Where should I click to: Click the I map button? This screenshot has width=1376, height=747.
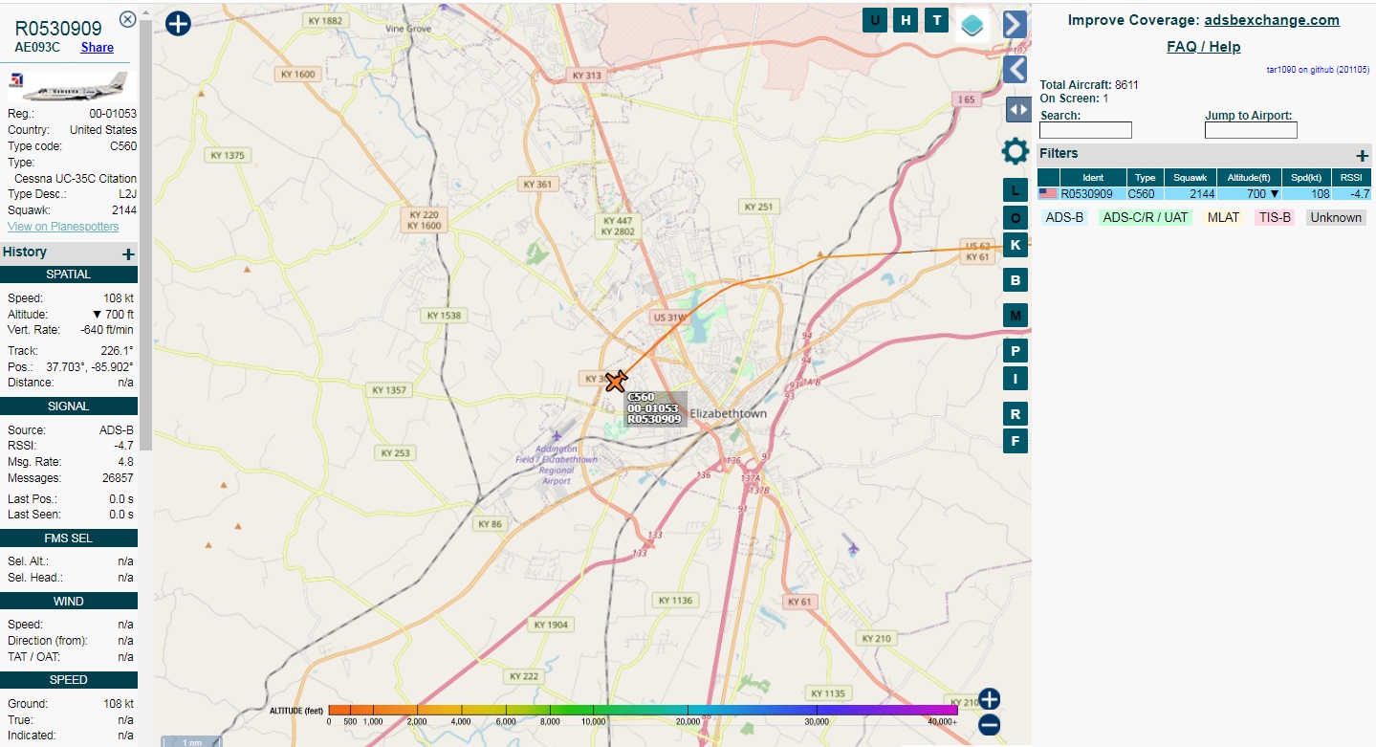(1016, 379)
